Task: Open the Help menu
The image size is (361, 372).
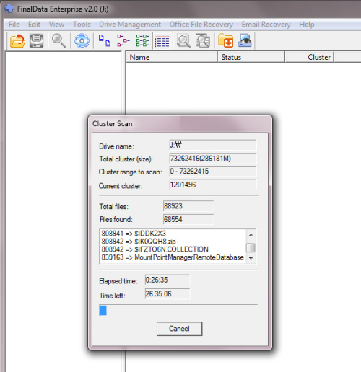Action: click(307, 25)
